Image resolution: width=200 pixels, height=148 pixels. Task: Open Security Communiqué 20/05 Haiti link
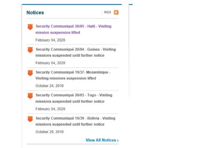click(x=73, y=29)
